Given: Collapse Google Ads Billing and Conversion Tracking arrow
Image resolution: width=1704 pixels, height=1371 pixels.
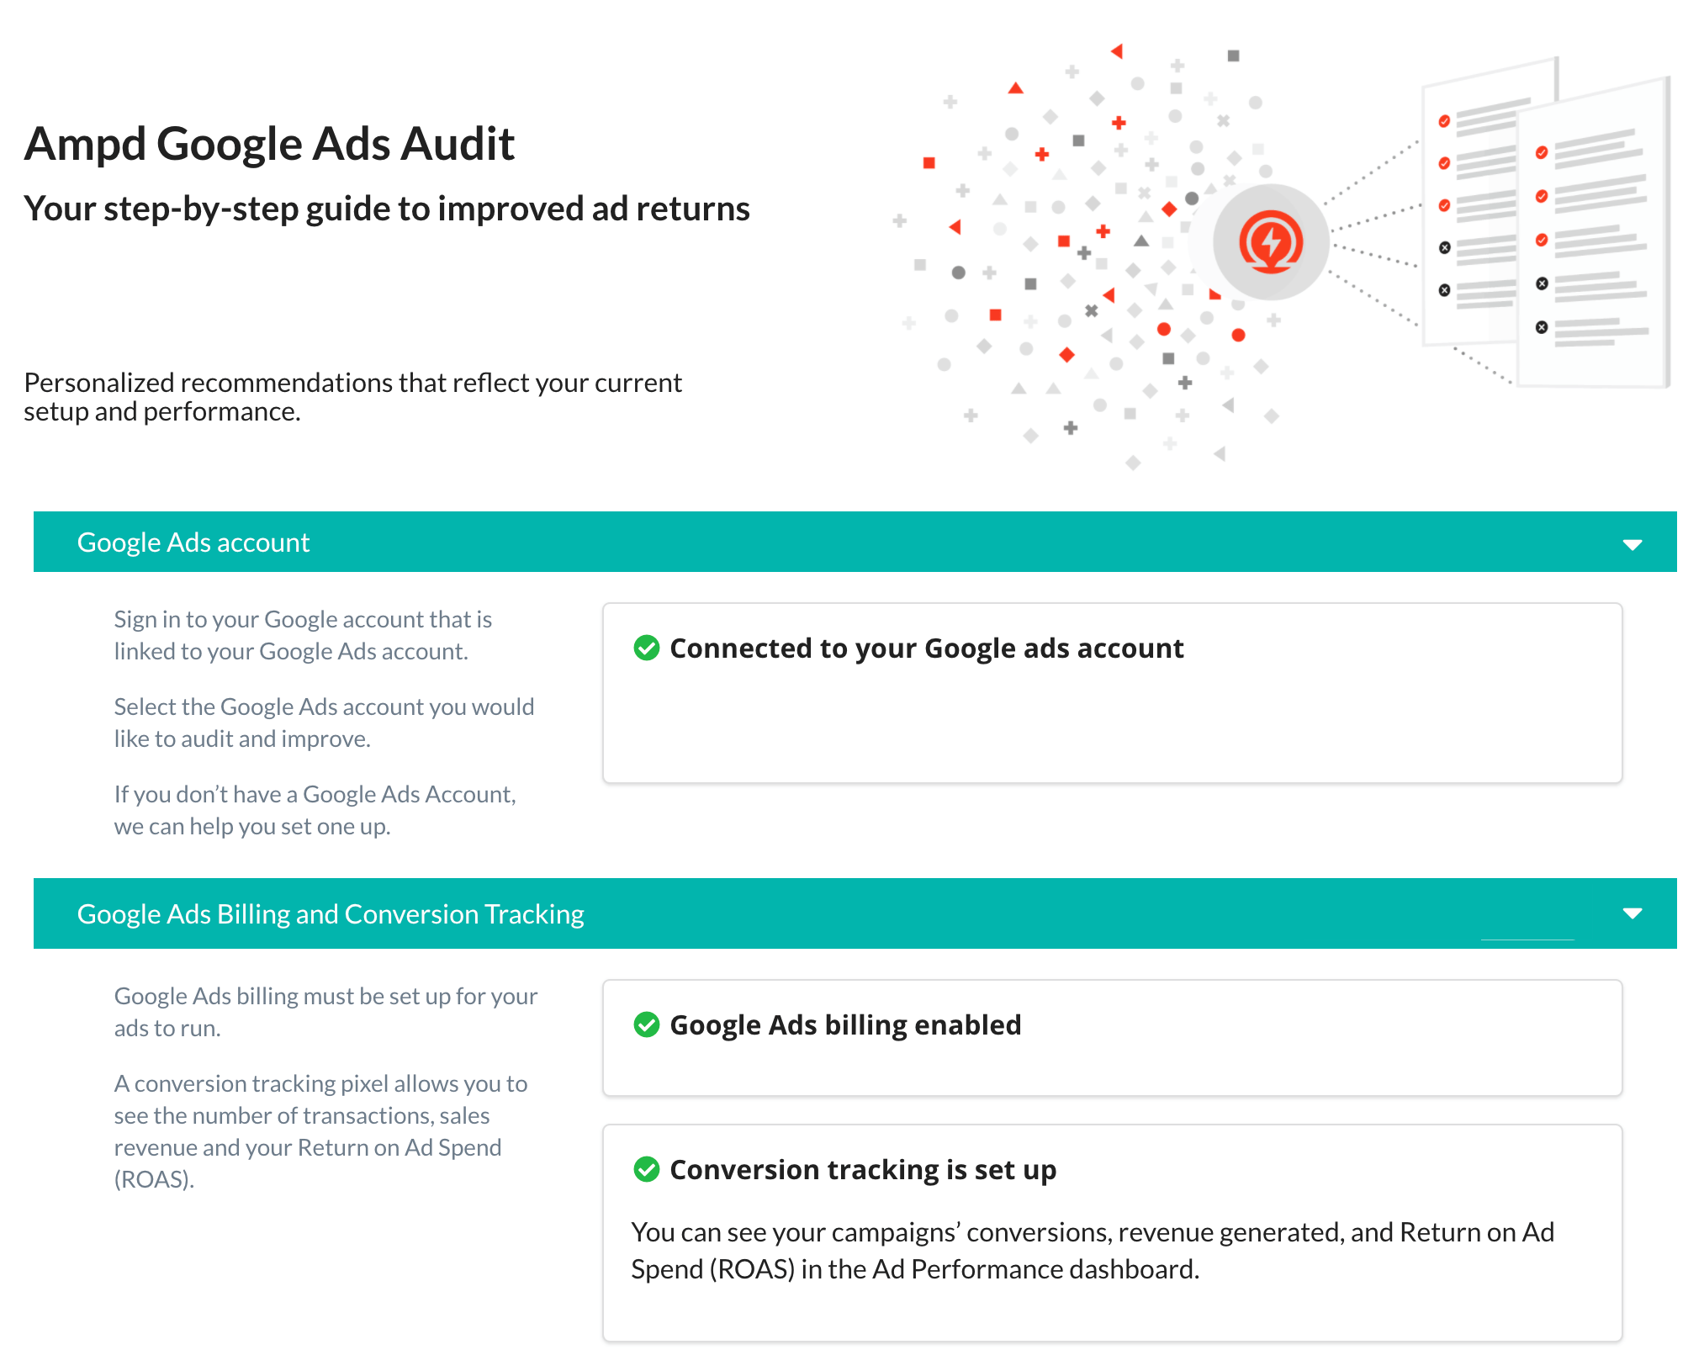Looking at the screenshot, I should pyautogui.click(x=1632, y=913).
